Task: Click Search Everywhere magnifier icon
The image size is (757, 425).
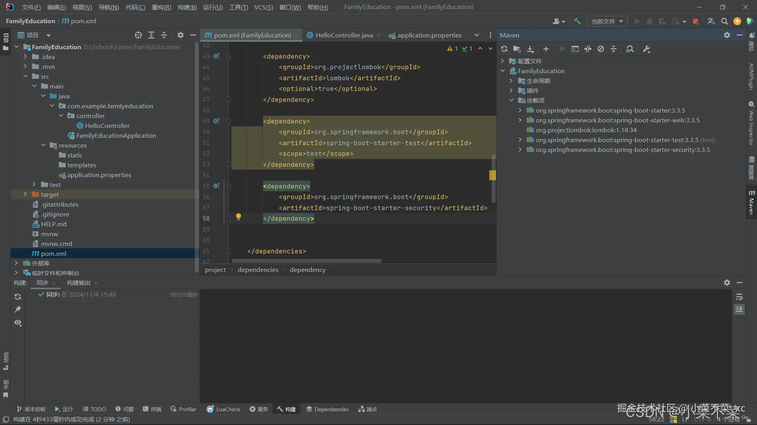Action: coord(724,21)
